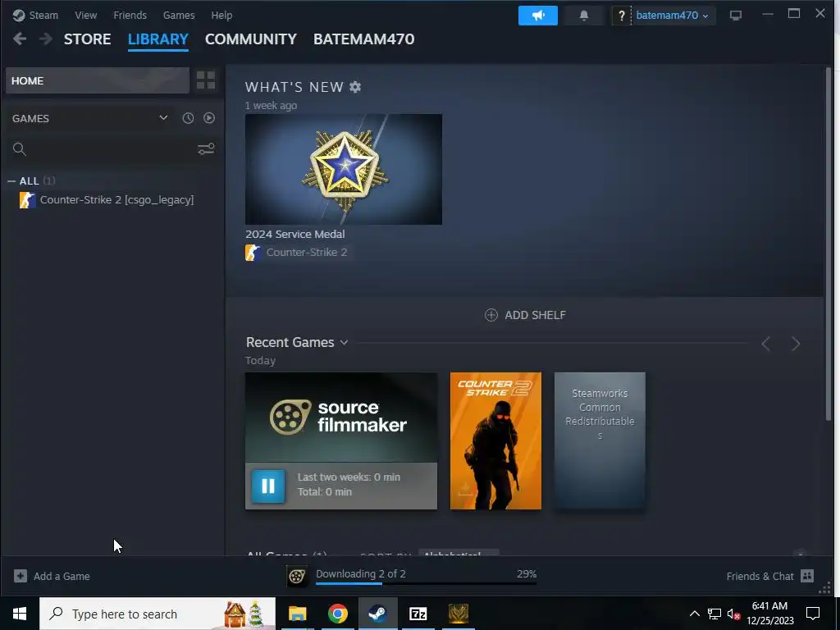The width and height of the screenshot is (840, 630).
Task: Open the Help menu
Action: click(x=221, y=15)
